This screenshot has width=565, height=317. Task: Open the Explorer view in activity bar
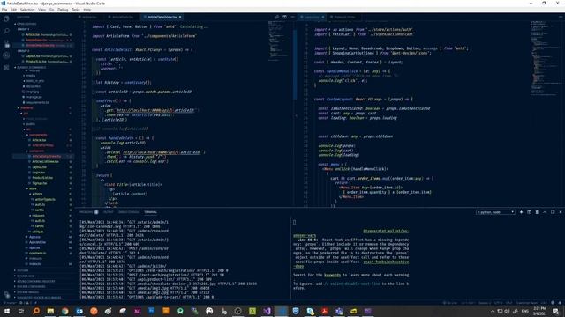(6, 18)
